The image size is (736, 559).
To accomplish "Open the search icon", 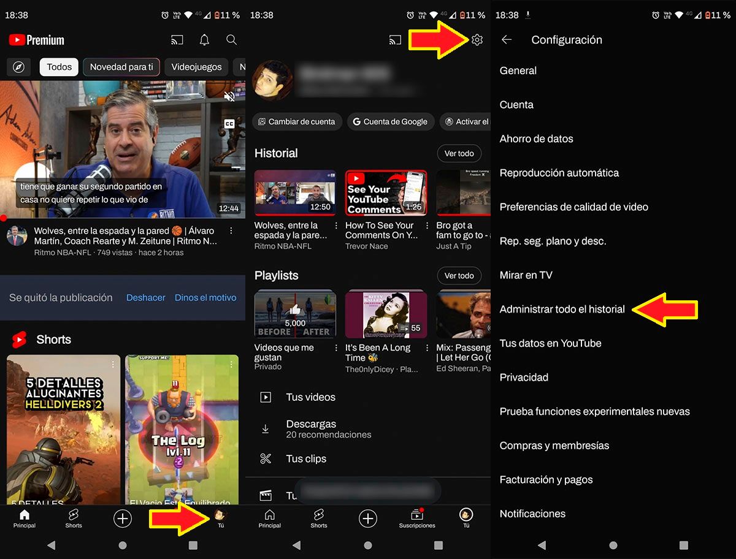I will tap(231, 40).
